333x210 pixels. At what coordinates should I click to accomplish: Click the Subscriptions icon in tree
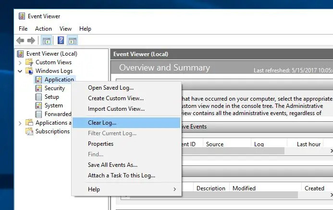[29, 131]
